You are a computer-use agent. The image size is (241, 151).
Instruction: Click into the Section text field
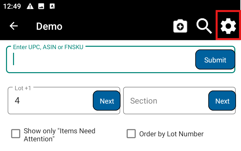tap(165, 101)
